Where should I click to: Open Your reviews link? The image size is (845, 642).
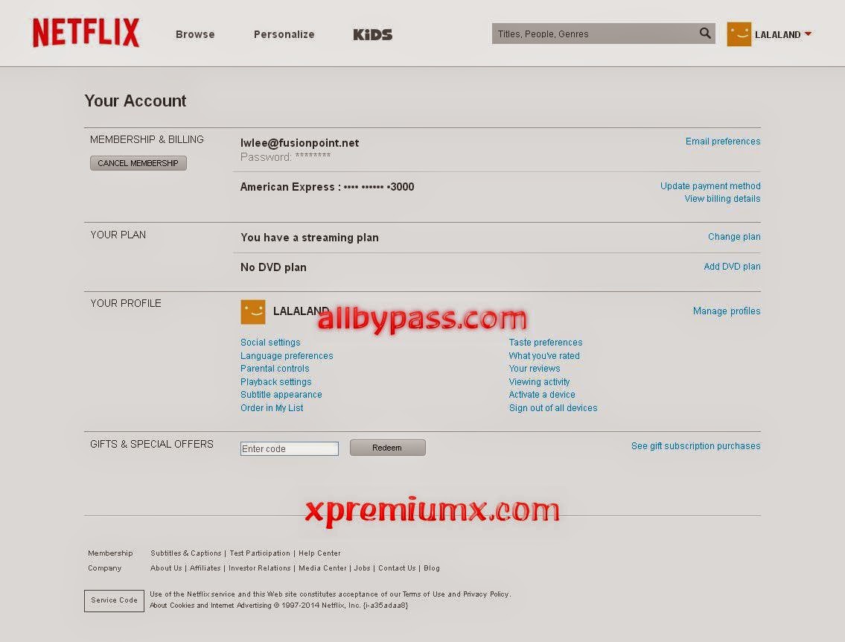(x=535, y=369)
